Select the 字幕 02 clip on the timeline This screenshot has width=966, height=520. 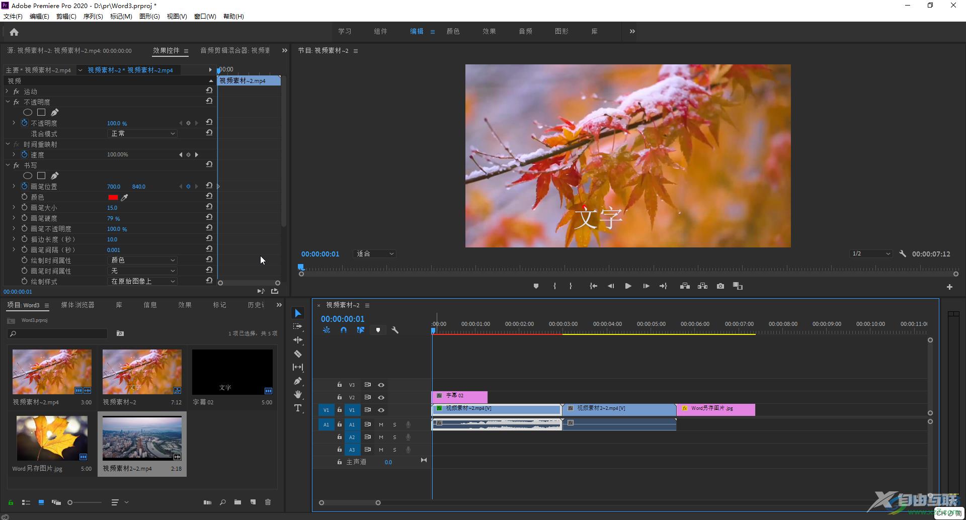(x=459, y=396)
